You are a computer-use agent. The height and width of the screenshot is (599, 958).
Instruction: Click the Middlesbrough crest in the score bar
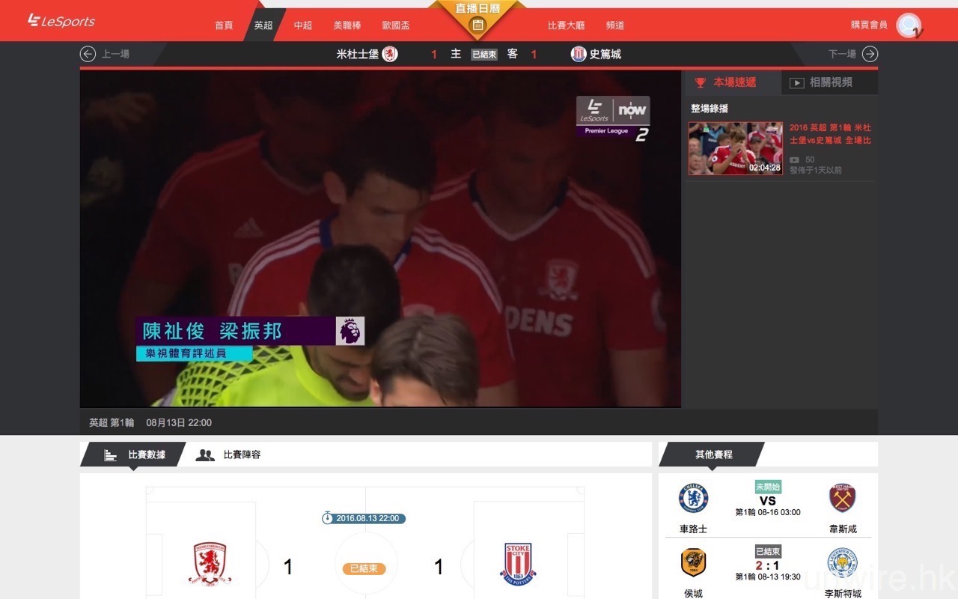(x=390, y=54)
